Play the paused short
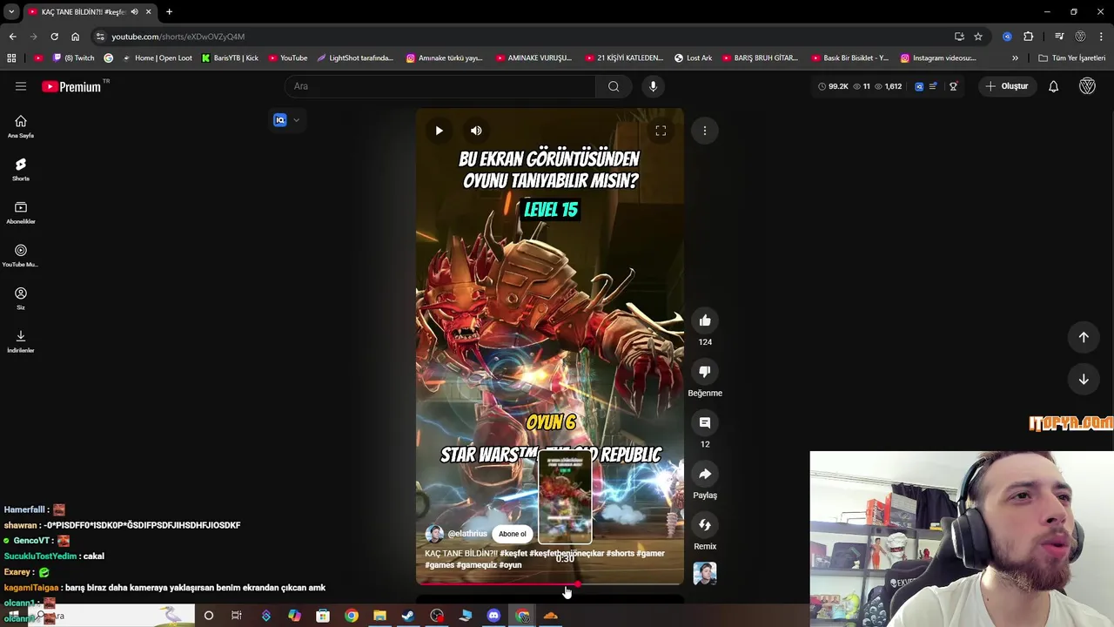1114x627 pixels. 439,131
